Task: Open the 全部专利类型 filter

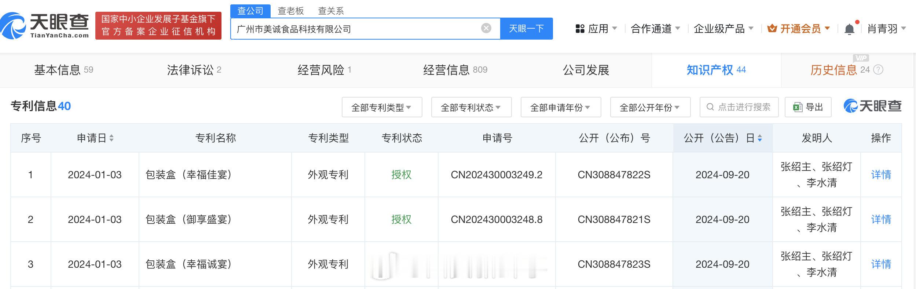Action: [382, 107]
